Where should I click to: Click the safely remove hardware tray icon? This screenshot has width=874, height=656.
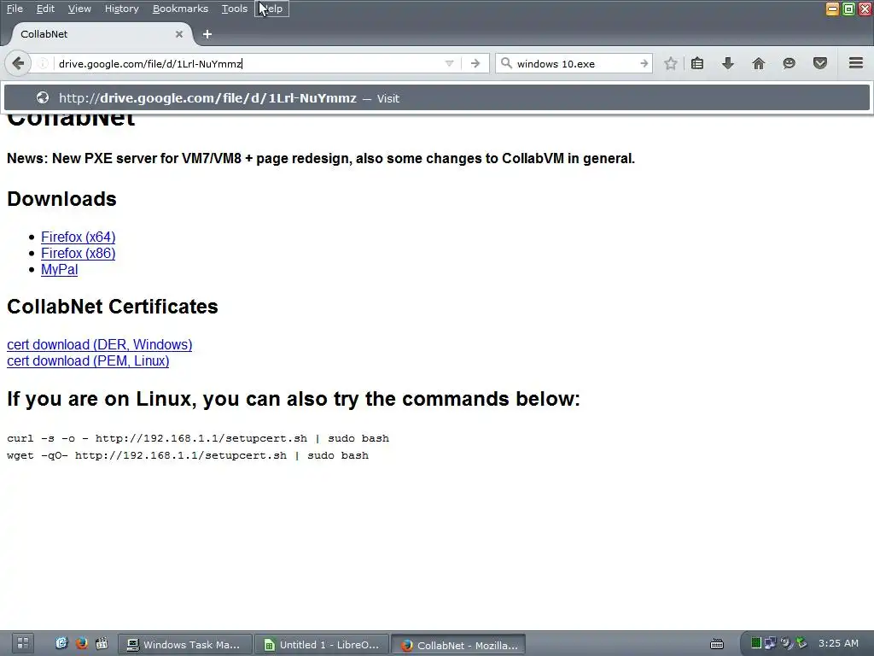[x=801, y=643]
